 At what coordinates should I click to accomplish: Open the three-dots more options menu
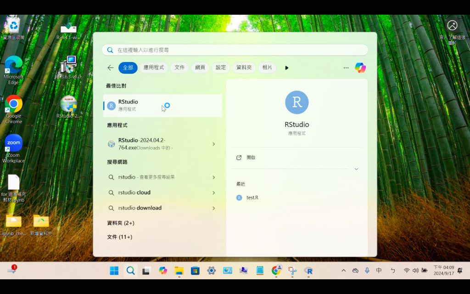pos(346,68)
